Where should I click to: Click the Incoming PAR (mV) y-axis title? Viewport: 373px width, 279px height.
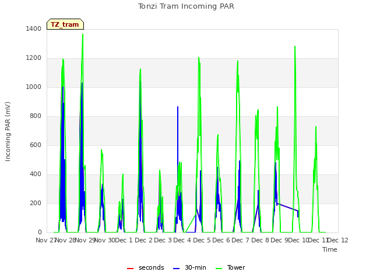tap(8, 132)
